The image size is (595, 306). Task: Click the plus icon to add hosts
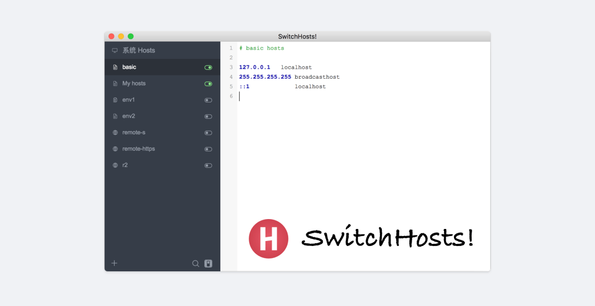coord(114,263)
